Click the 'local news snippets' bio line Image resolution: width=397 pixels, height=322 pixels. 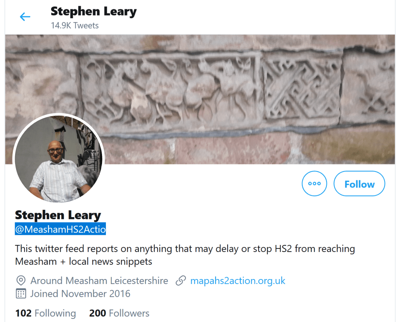tap(110, 261)
